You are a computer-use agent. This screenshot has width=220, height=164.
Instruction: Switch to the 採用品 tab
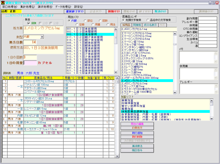pyautogui.click(x=126, y=25)
